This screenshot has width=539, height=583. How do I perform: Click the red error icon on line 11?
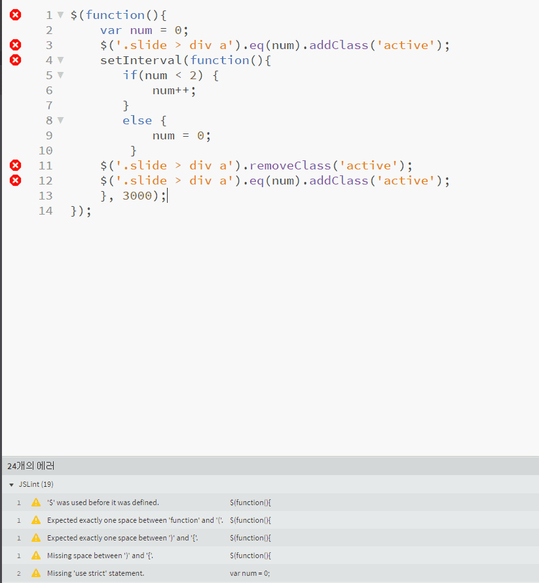pyautogui.click(x=14, y=165)
